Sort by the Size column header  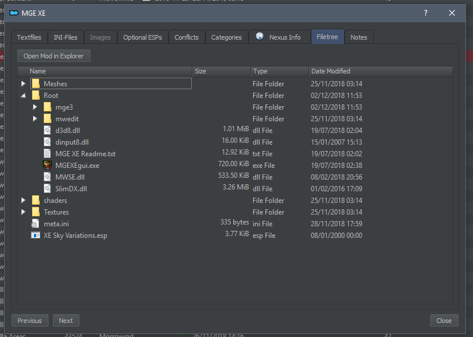coord(222,71)
